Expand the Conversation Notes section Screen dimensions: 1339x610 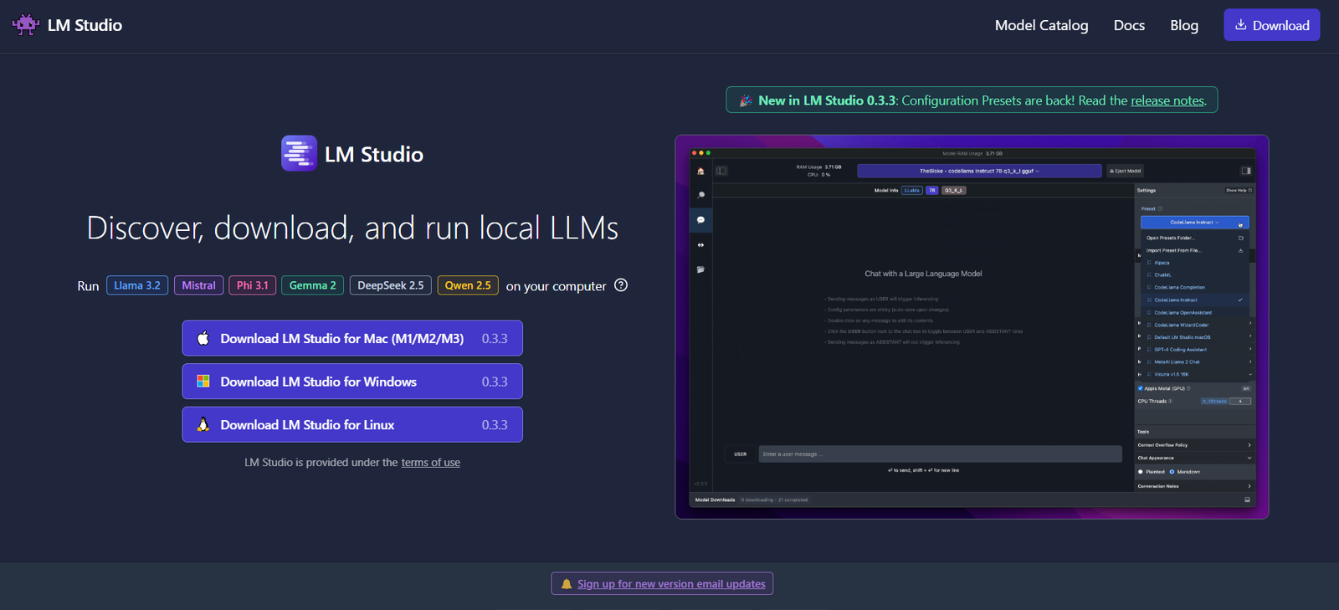1194,486
